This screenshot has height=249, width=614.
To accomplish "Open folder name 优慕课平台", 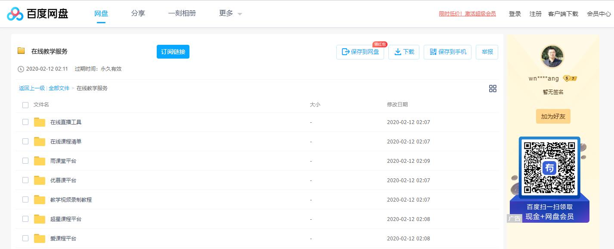I will click(x=63, y=181).
